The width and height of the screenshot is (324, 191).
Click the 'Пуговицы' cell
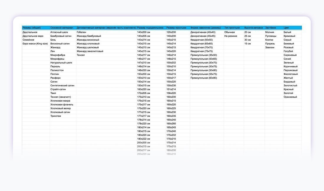click(x=271, y=36)
